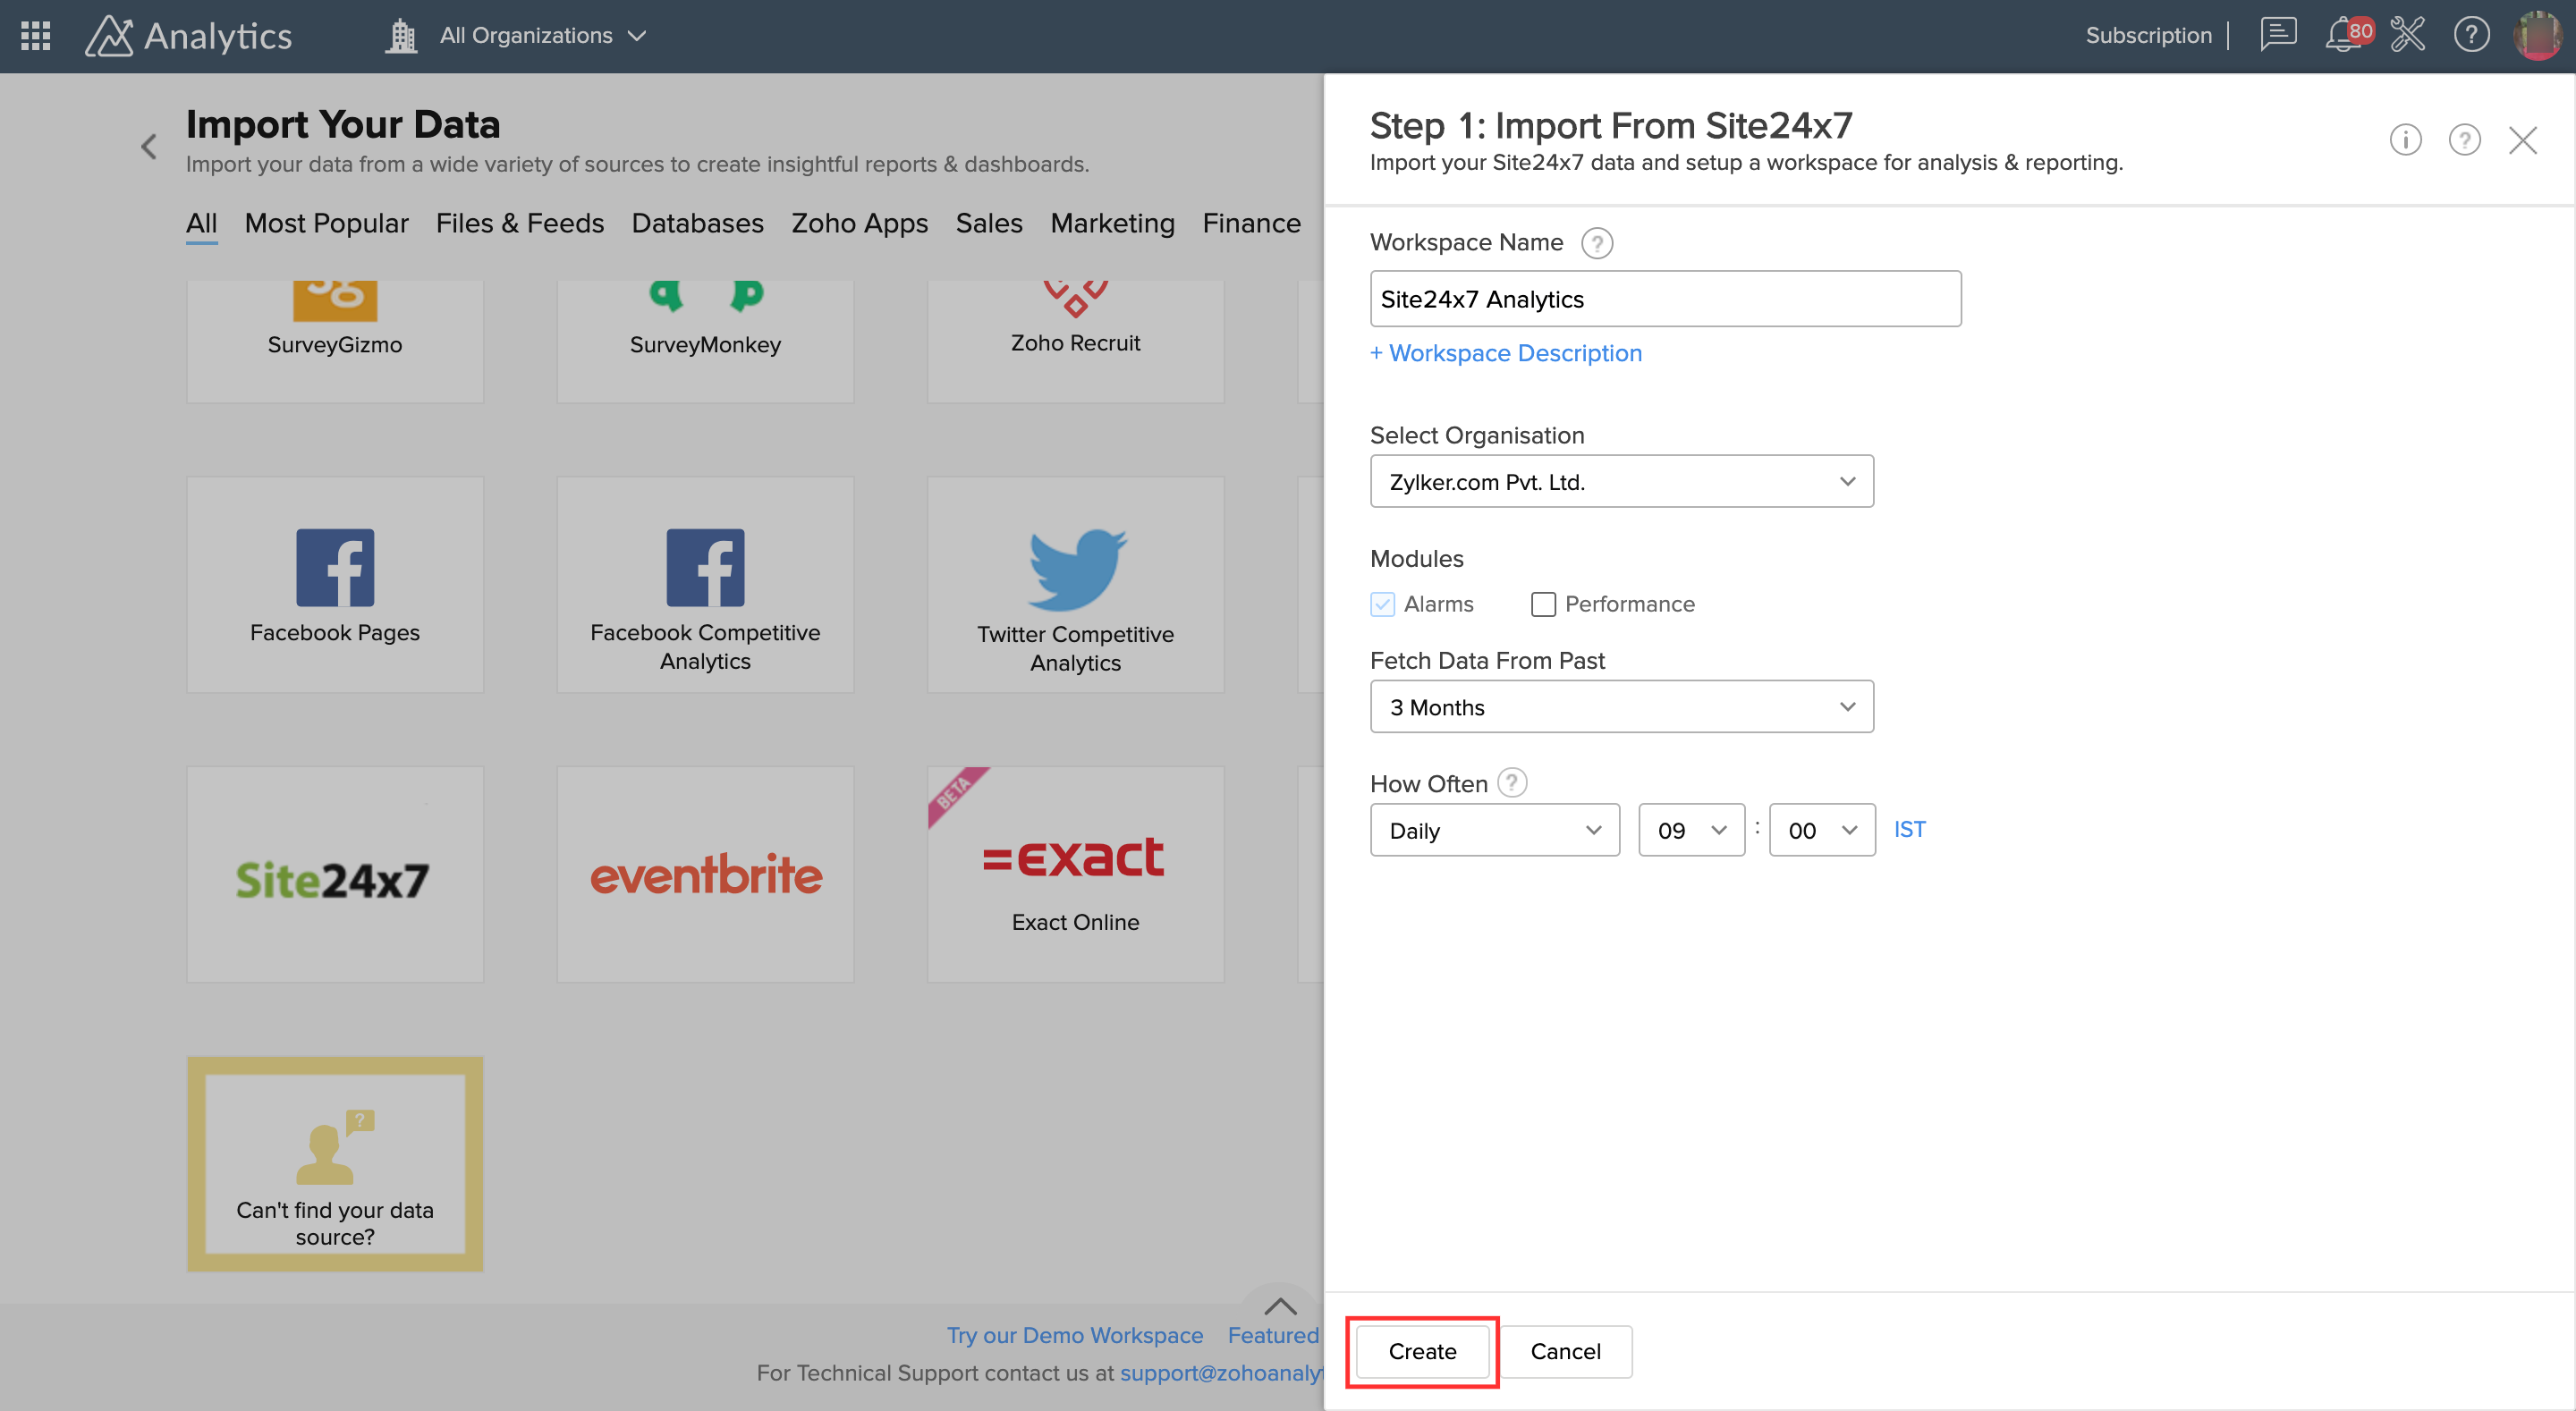
Task: Open the apps grid launcher icon
Action: pyautogui.click(x=36, y=36)
